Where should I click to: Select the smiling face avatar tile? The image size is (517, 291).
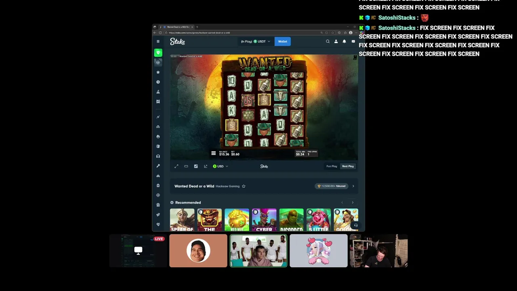(198, 251)
